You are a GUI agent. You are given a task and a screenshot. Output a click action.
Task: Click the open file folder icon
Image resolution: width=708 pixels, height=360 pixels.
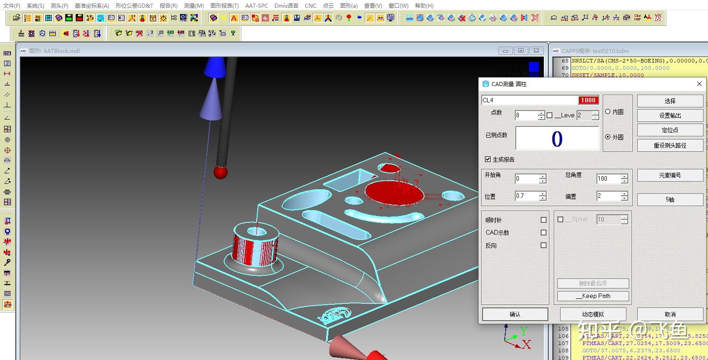tap(17, 18)
